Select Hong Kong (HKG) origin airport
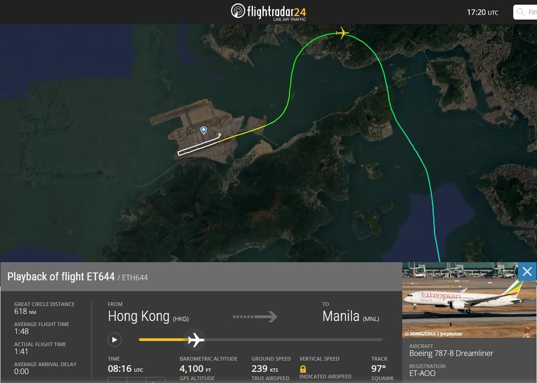This screenshot has width=537, height=383. click(x=148, y=316)
